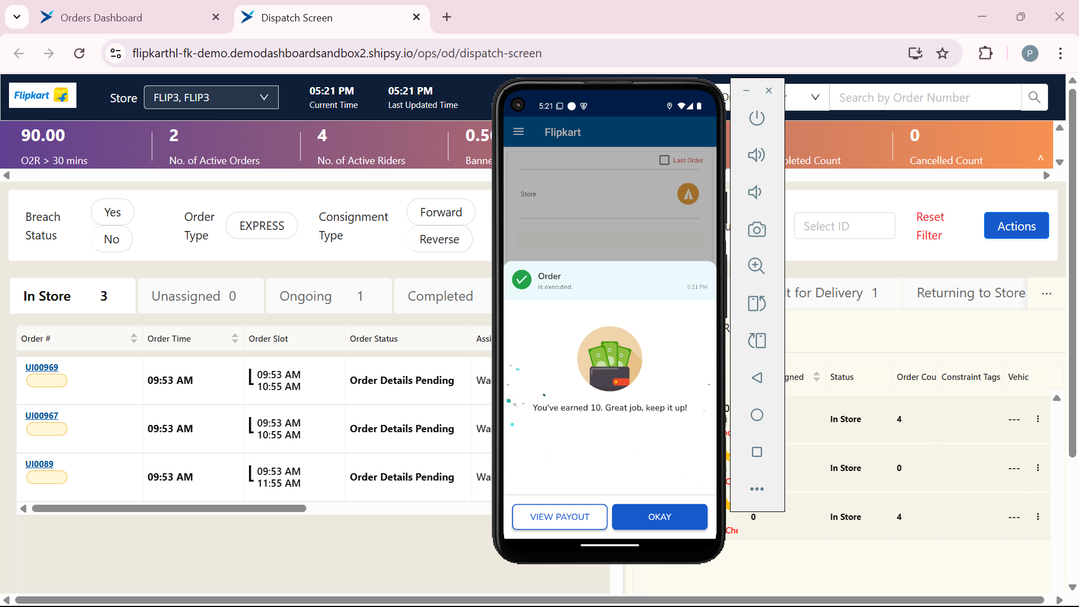Sort the Assigned column in rider table
The height and width of the screenshot is (607, 1079).
(817, 377)
